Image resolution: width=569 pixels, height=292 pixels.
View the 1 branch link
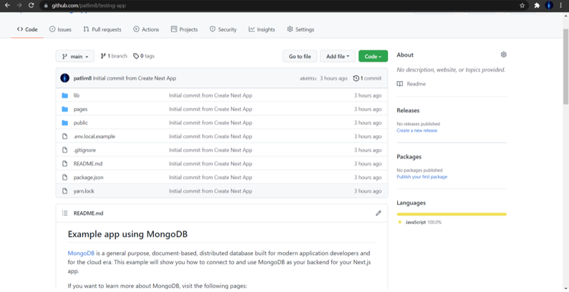click(x=114, y=56)
